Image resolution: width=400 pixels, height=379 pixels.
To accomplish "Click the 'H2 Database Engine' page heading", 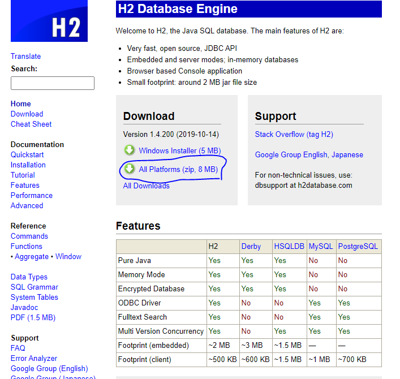I will coord(178,9).
